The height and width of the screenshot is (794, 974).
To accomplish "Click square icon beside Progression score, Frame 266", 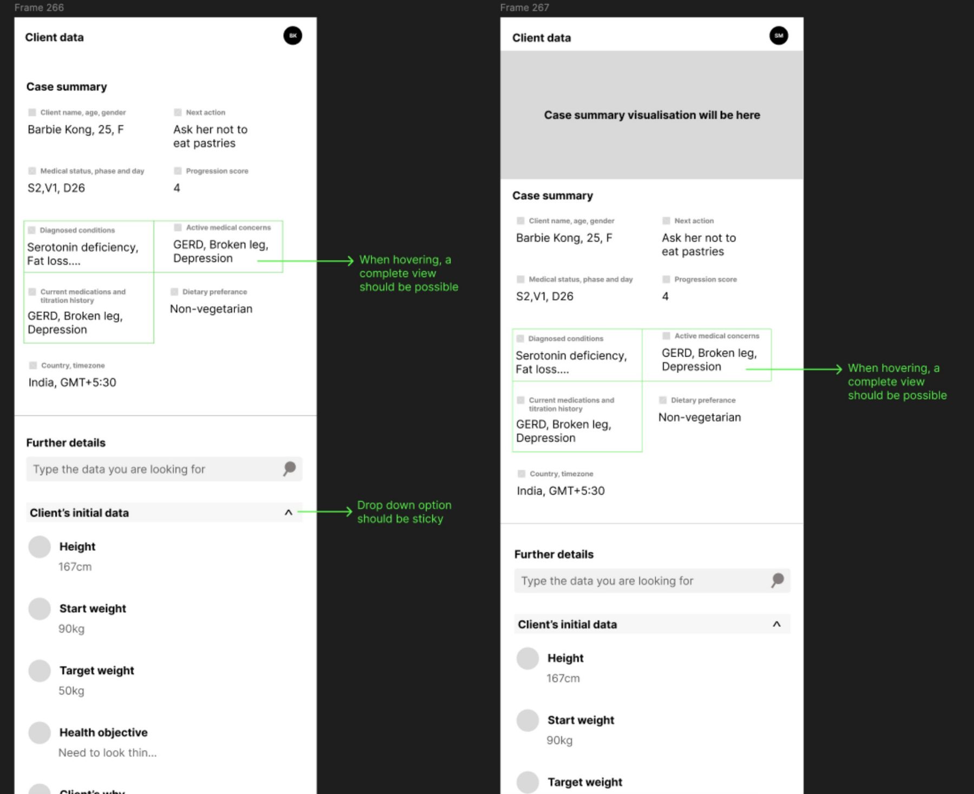I will coord(177,171).
